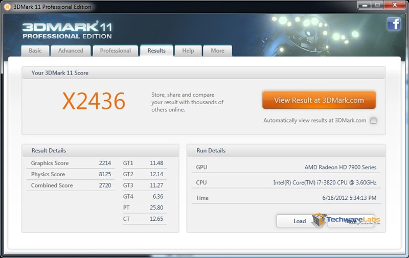Show the More tab
Viewport: 409px width, 258px height.
click(x=217, y=51)
